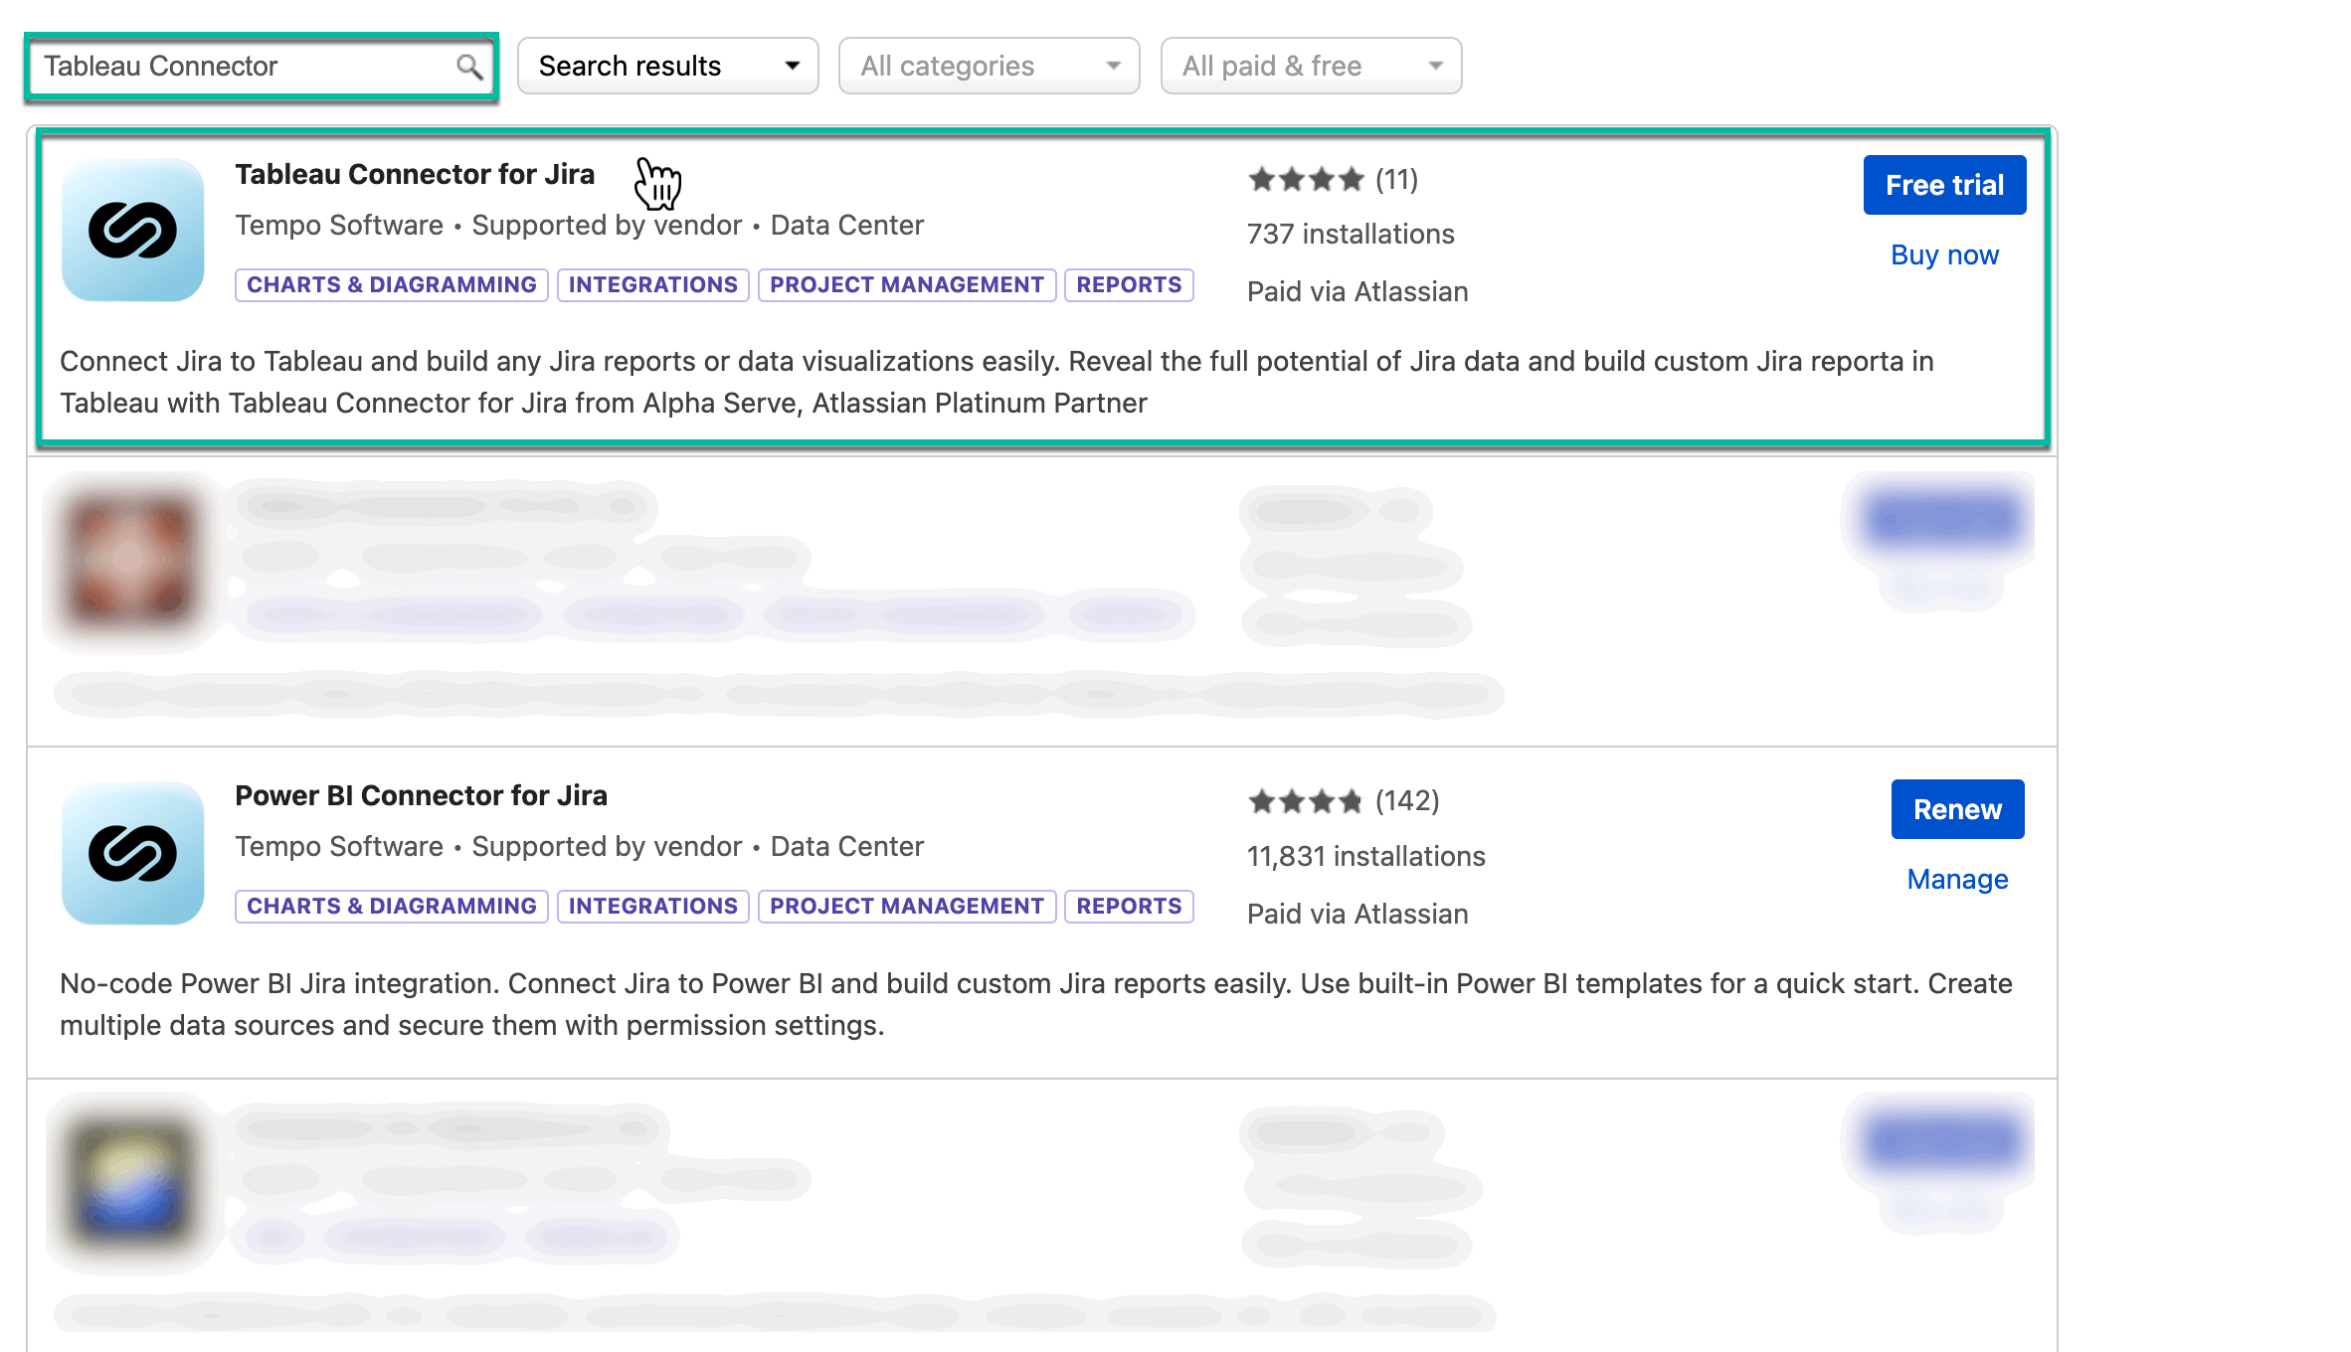The height and width of the screenshot is (1352, 2351).
Task: Click Paid via Atlassian under Power BI Connector
Action: coord(1357,915)
